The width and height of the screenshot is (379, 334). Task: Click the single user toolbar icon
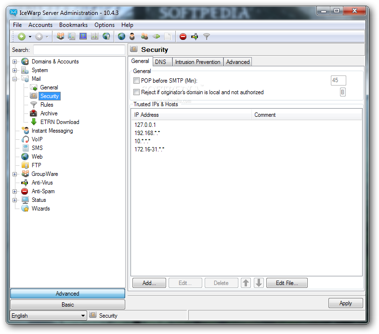[132, 37]
